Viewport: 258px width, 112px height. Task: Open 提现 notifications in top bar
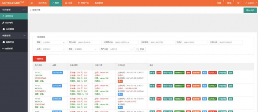tap(229, 3)
